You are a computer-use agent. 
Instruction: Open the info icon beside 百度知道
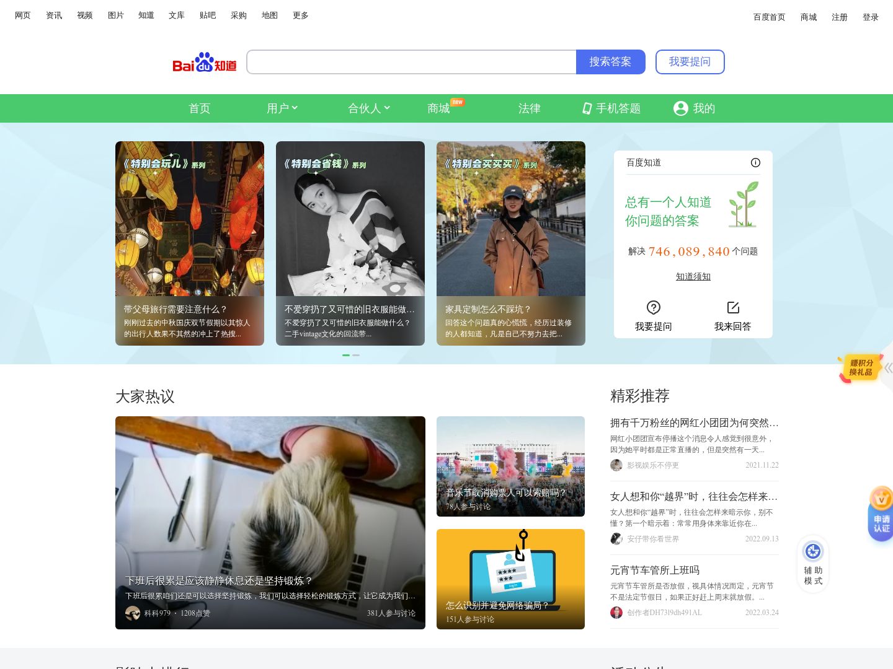point(755,163)
